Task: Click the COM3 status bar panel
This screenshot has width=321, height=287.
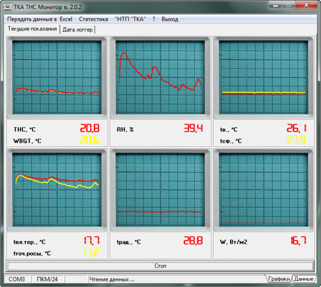Action: pyautogui.click(x=17, y=279)
